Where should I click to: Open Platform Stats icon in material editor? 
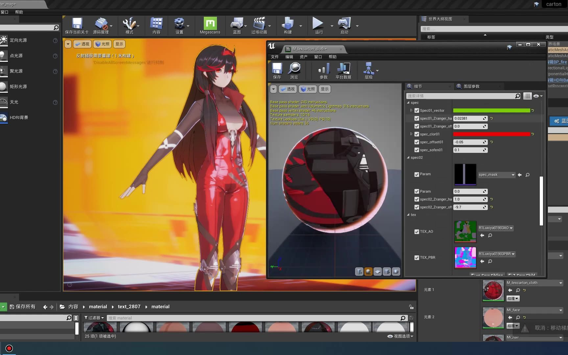pyautogui.click(x=343, y=71)
